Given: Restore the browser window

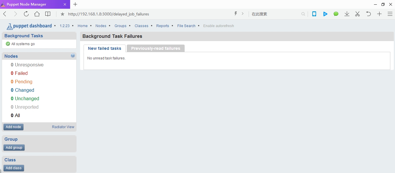Looking at the screenshot, I should coord(383,4).
